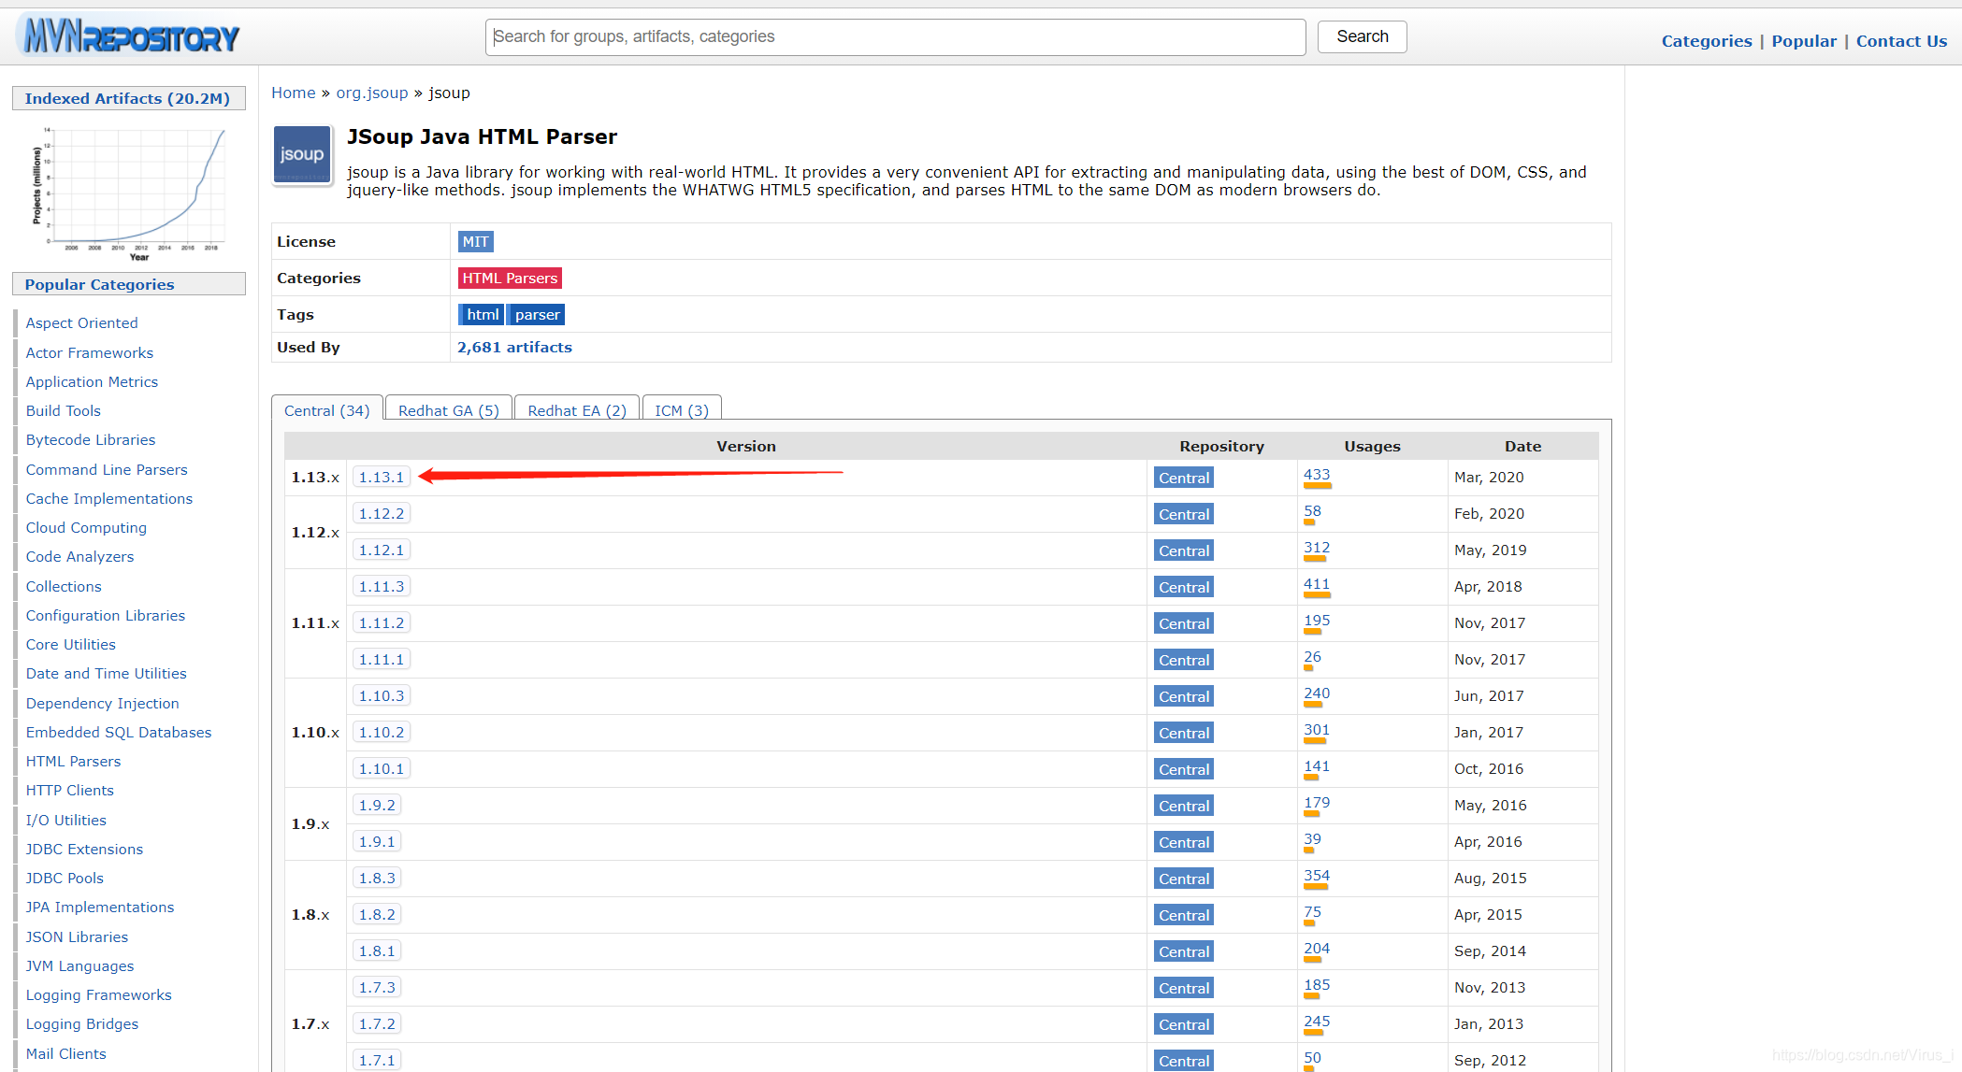The width and height of the screenshot is (1962, 1072).
Task: Open the 433 usages link
Action: pos(1317,475)
